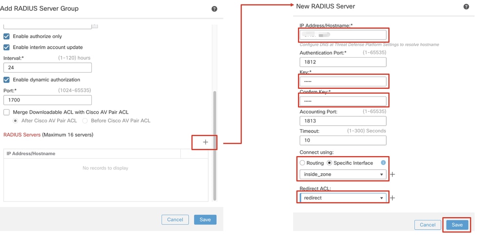488x244 pixels.
Task: Select Specific Interface radio button
Action: point(329,163)
